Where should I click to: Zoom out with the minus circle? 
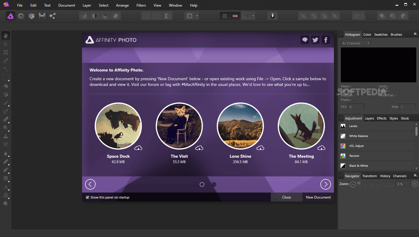[x=353, y=184]
